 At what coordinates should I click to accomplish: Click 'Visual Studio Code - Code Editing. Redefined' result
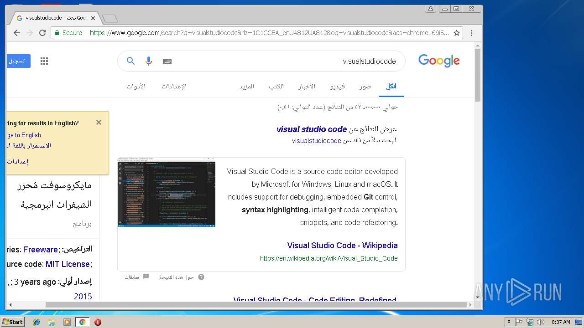coord(315,300)
